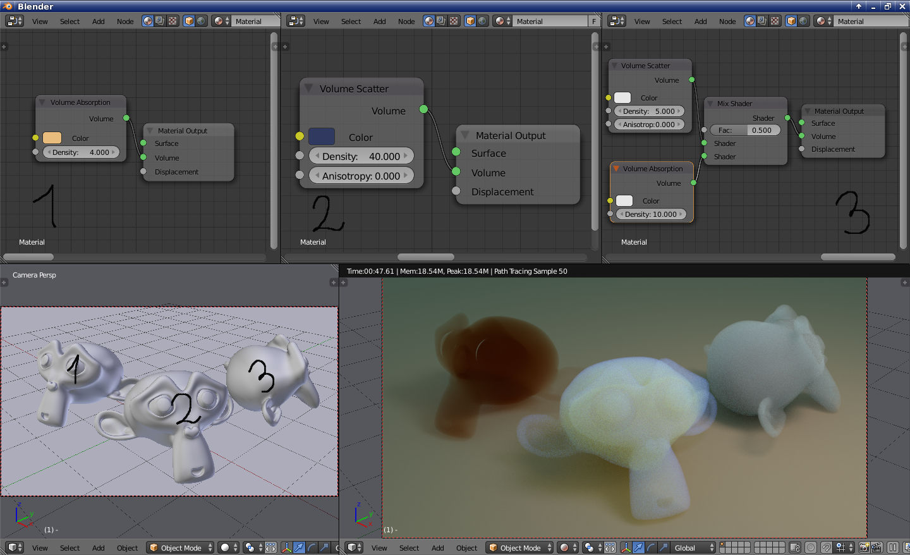The height and width of the screenshot is (555, 910).
Task: Select shader nodes icon in middle node editor
Action: (x=429, y=21)
